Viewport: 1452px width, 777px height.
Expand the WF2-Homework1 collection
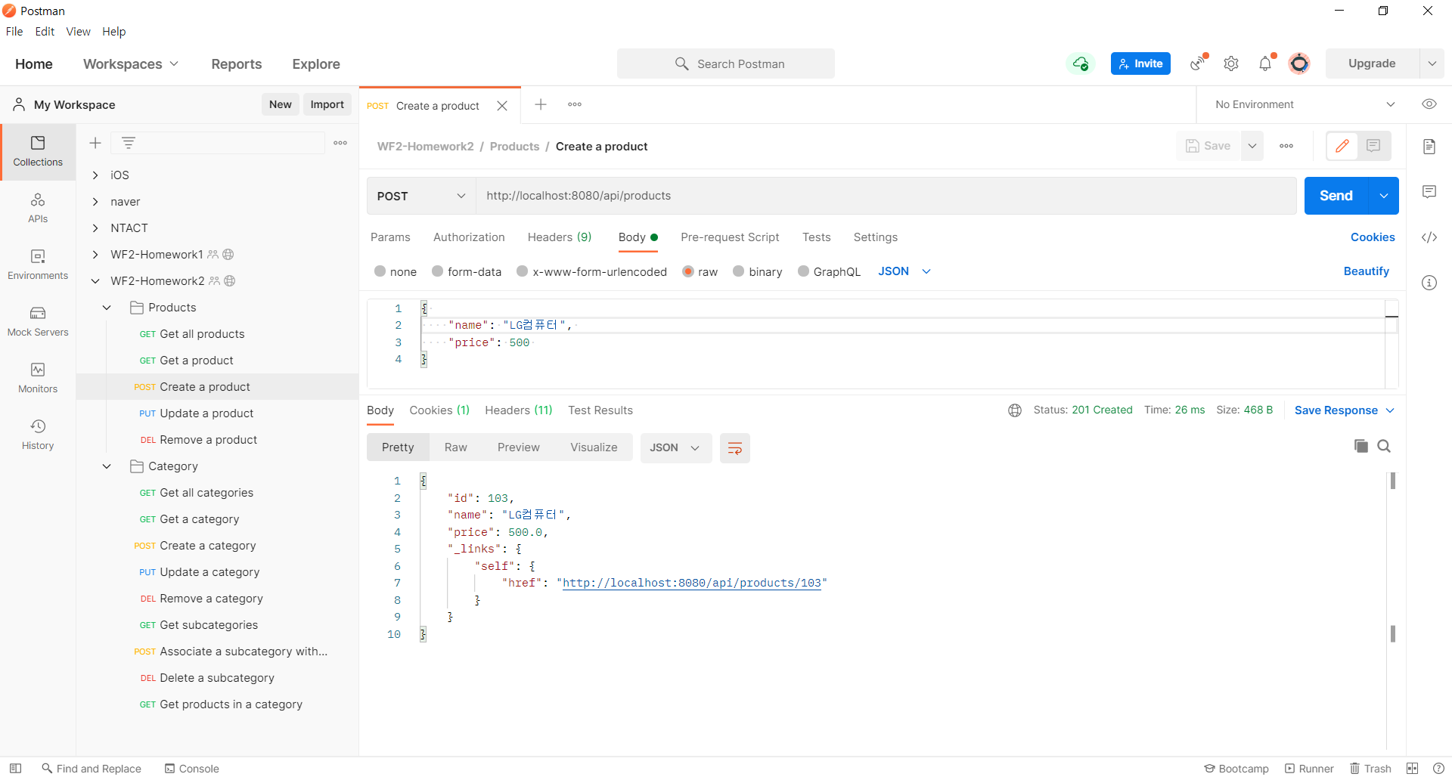tap(95, 255)
